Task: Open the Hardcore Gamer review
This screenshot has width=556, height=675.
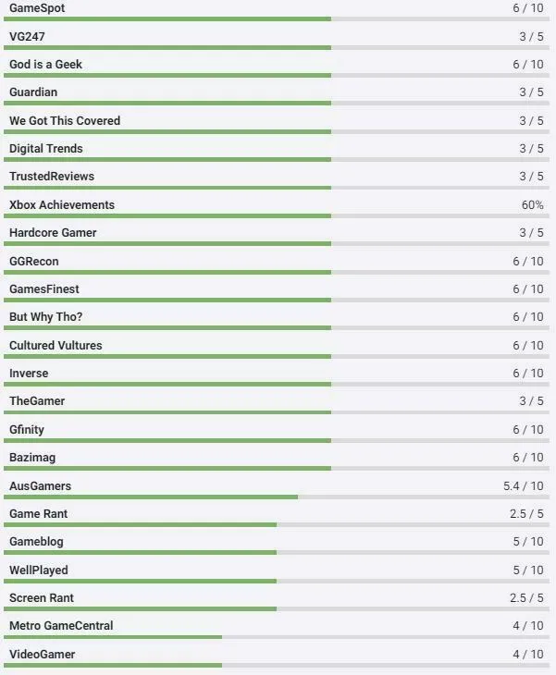Action: [x=53, y=232]
